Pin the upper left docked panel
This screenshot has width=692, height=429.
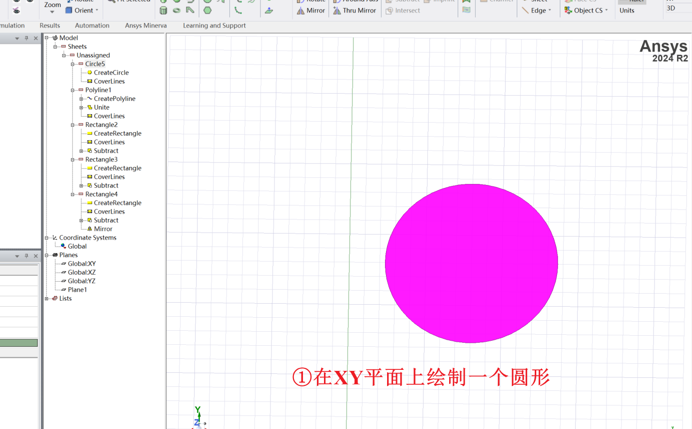pos(27,38)
